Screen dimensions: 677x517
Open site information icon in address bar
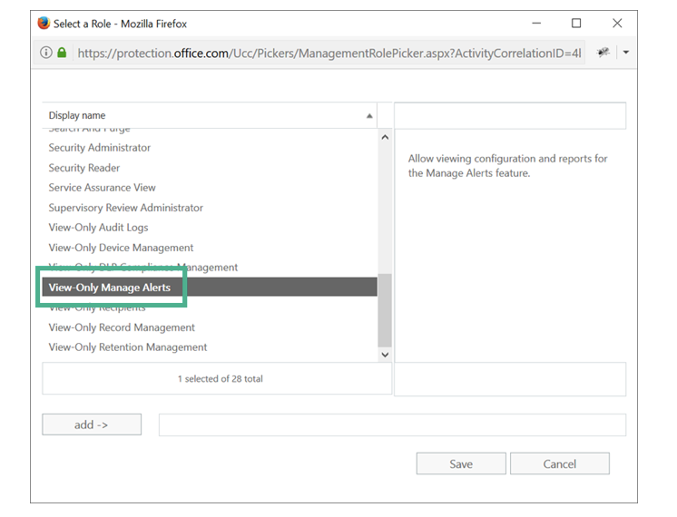pyautogui.click(x=46, y=53)
